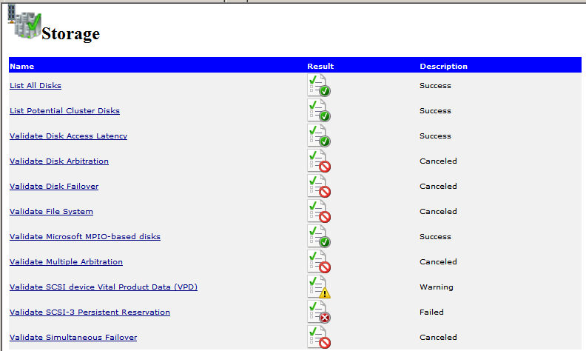
Task: Click Success description for List All Disks
Action: click(435, 86)
